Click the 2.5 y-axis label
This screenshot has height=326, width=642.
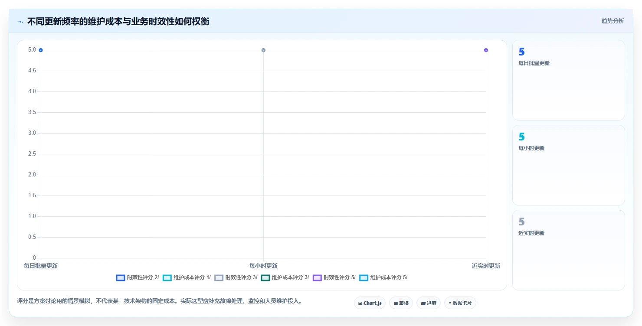click(32, 154)
